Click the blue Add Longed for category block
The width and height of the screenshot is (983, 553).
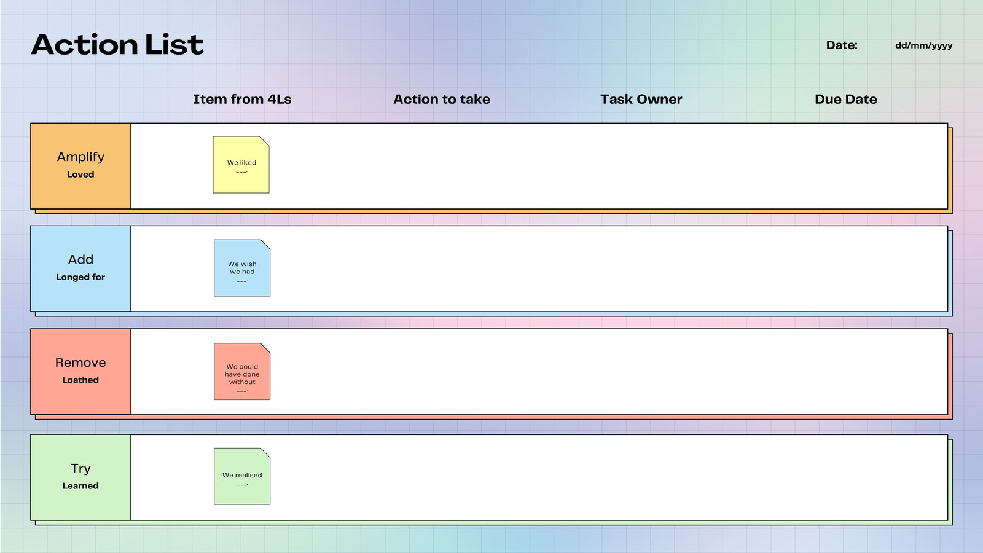[80, 269]
